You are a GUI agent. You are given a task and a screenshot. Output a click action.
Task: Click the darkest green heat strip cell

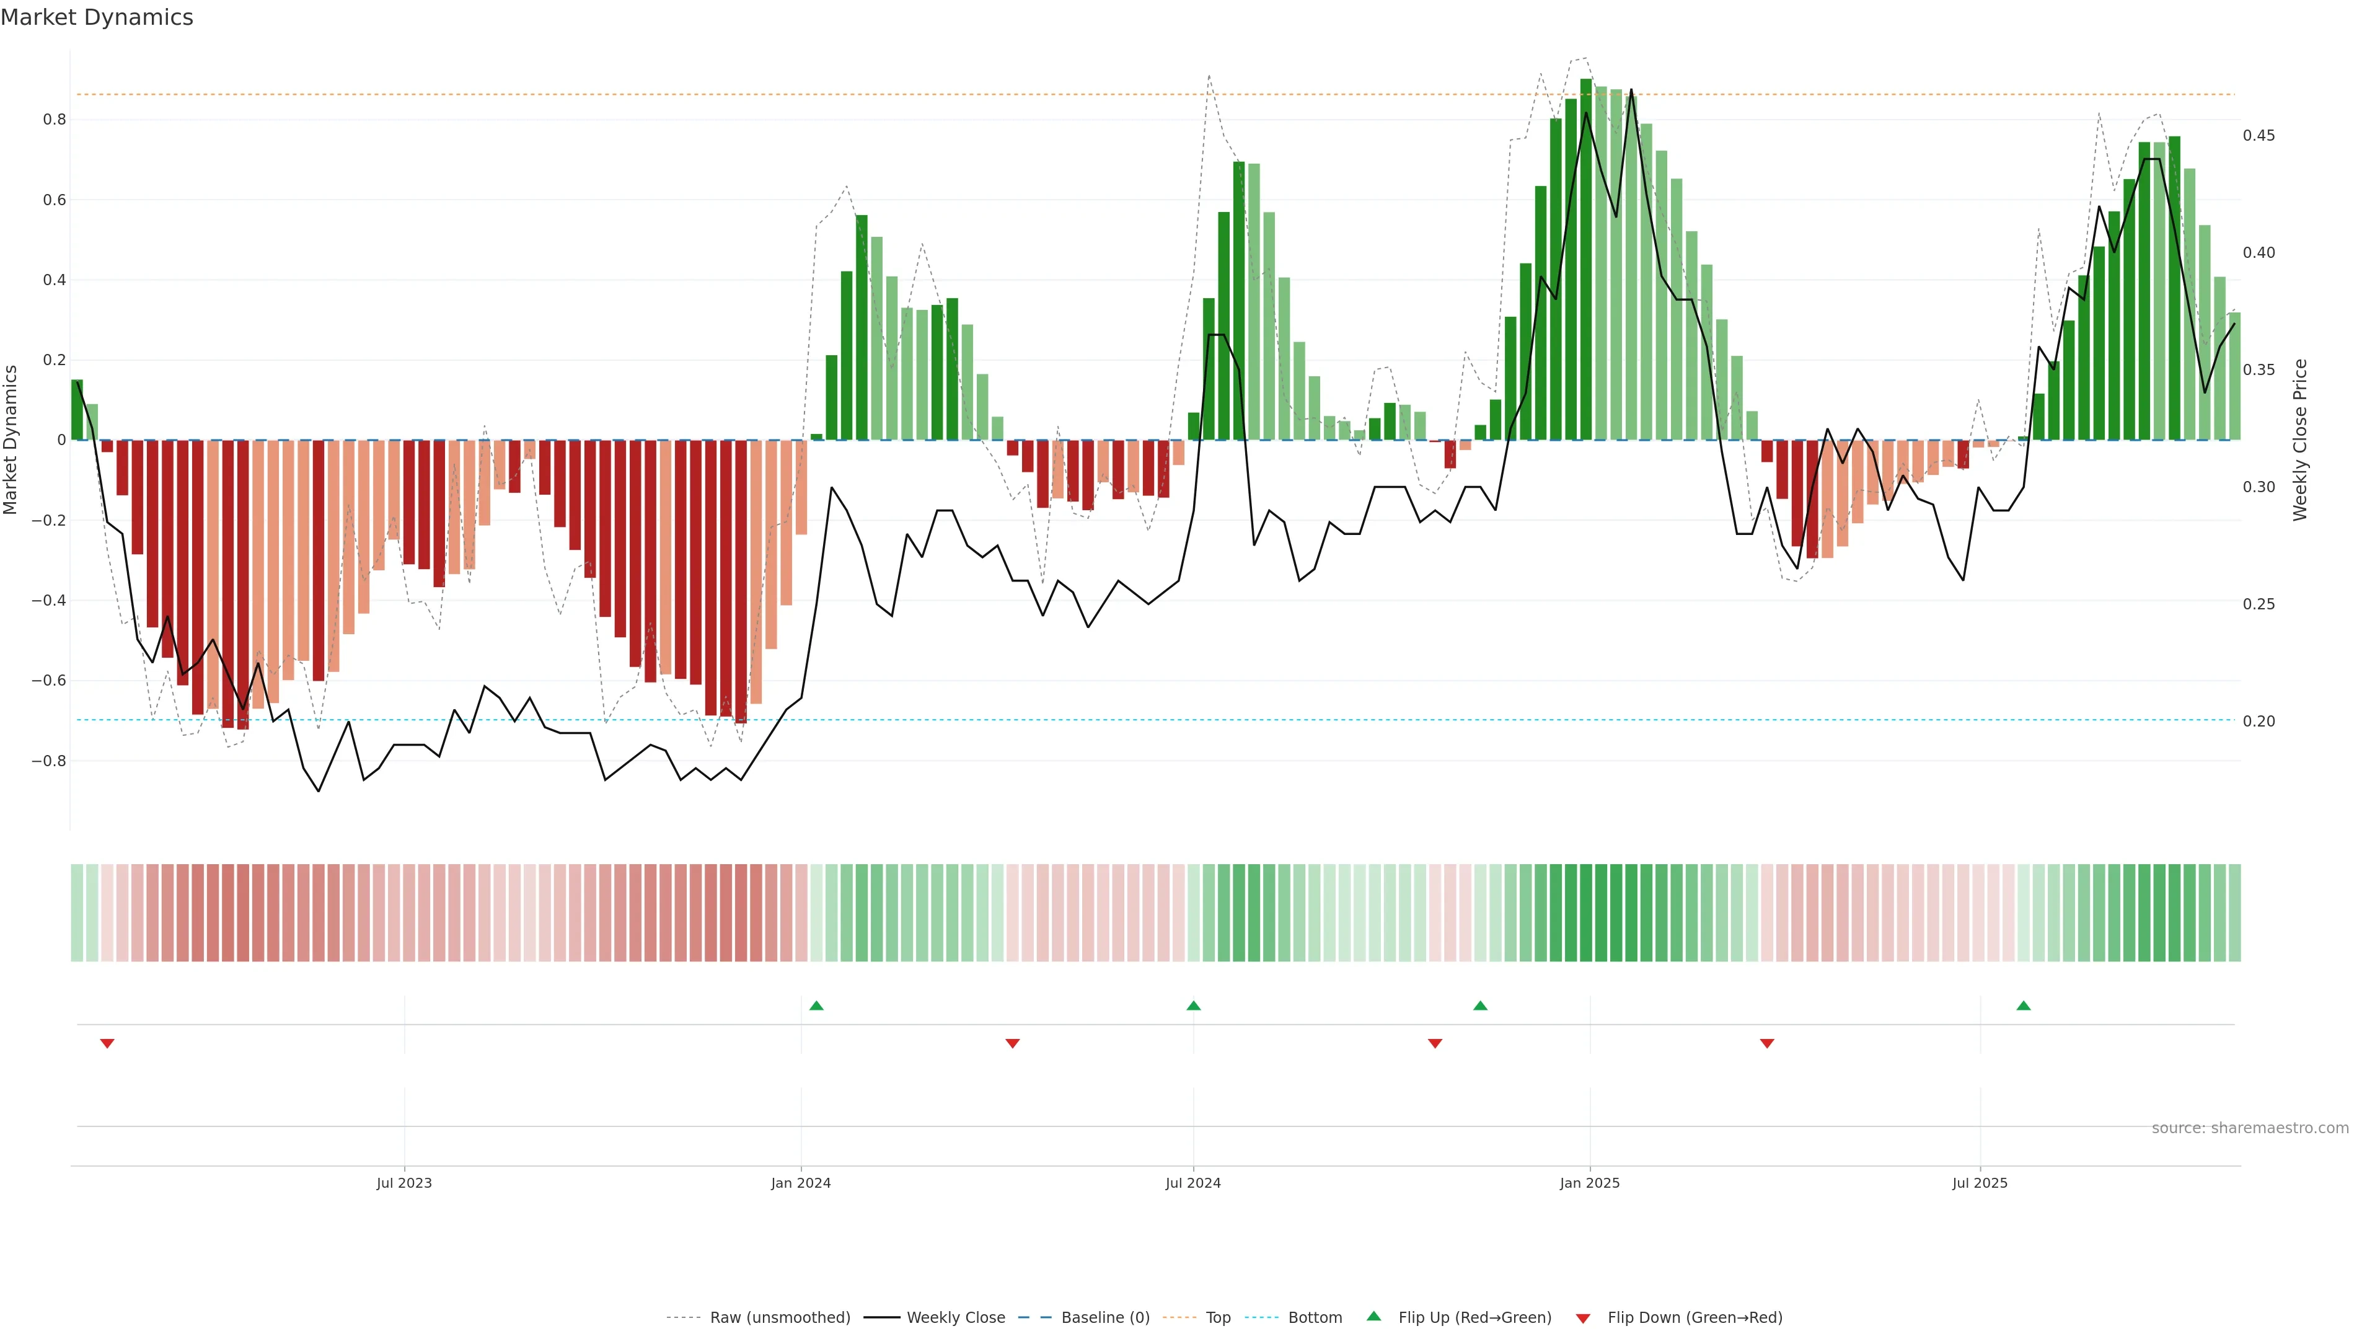[x=1587, y=913]
